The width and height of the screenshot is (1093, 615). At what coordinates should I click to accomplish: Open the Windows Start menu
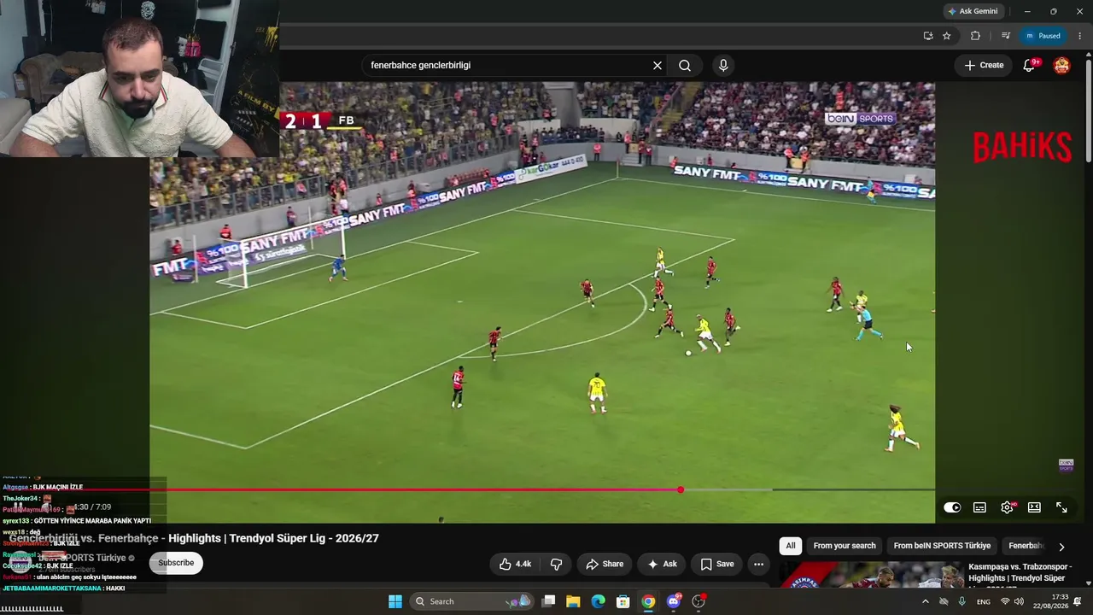click(395, 601)
